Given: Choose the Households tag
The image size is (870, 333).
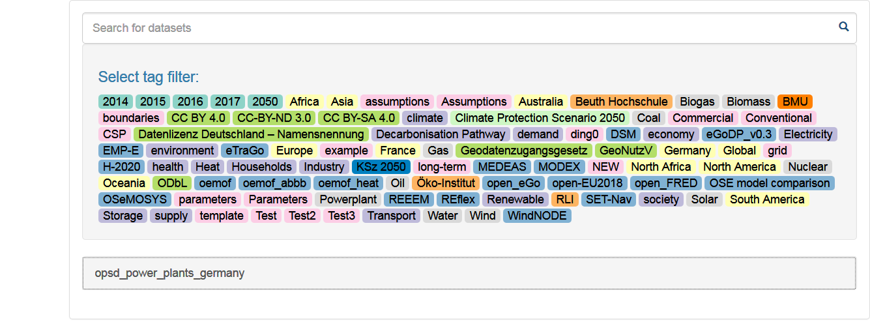Looking at the screenshot, I should 262,167.
